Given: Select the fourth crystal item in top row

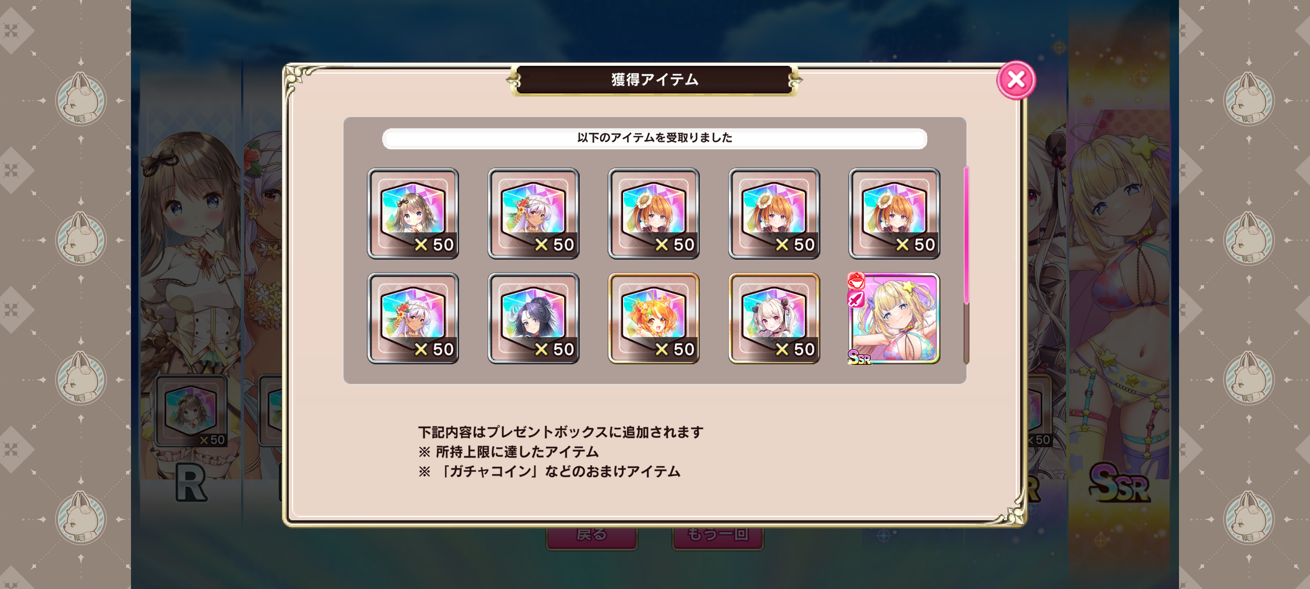Looking at the screenshot, I should coord(774,213).
